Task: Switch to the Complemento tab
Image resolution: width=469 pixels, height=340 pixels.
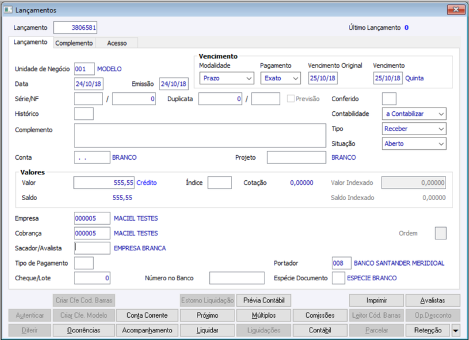Action: pyautogui.click(x=74, y=43)
